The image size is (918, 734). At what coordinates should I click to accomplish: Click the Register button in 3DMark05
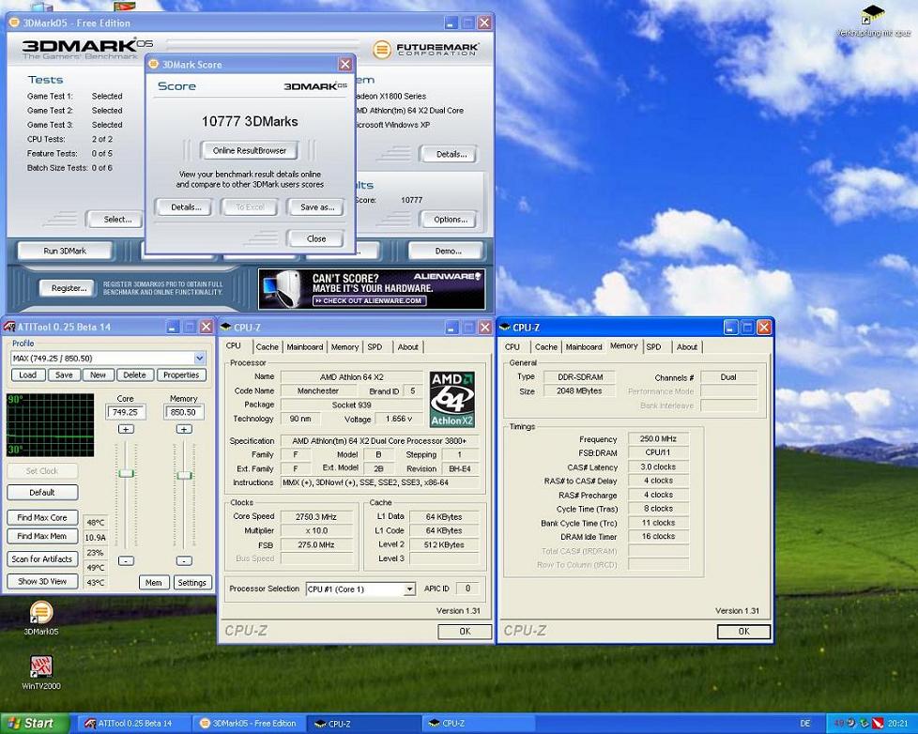[69, 288]
